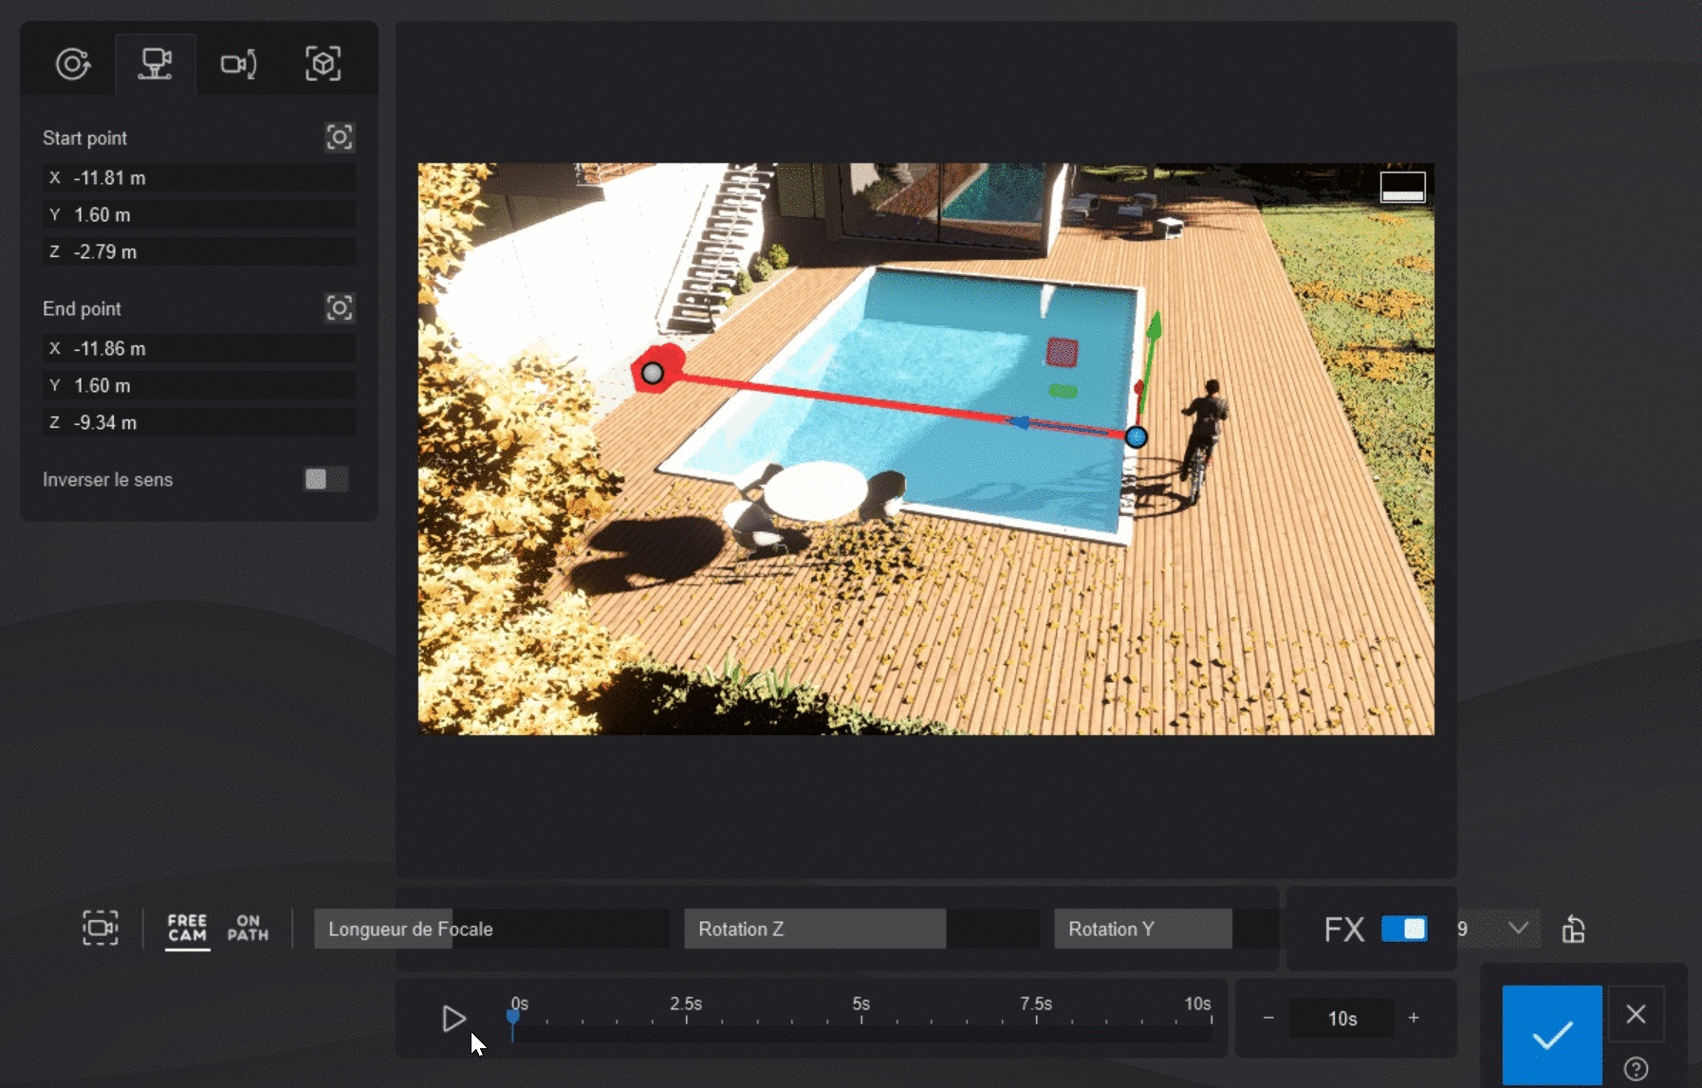This screenshot has height=1088, width=1702.
Task: Click the End point label
Action: (x=82, y=308)
